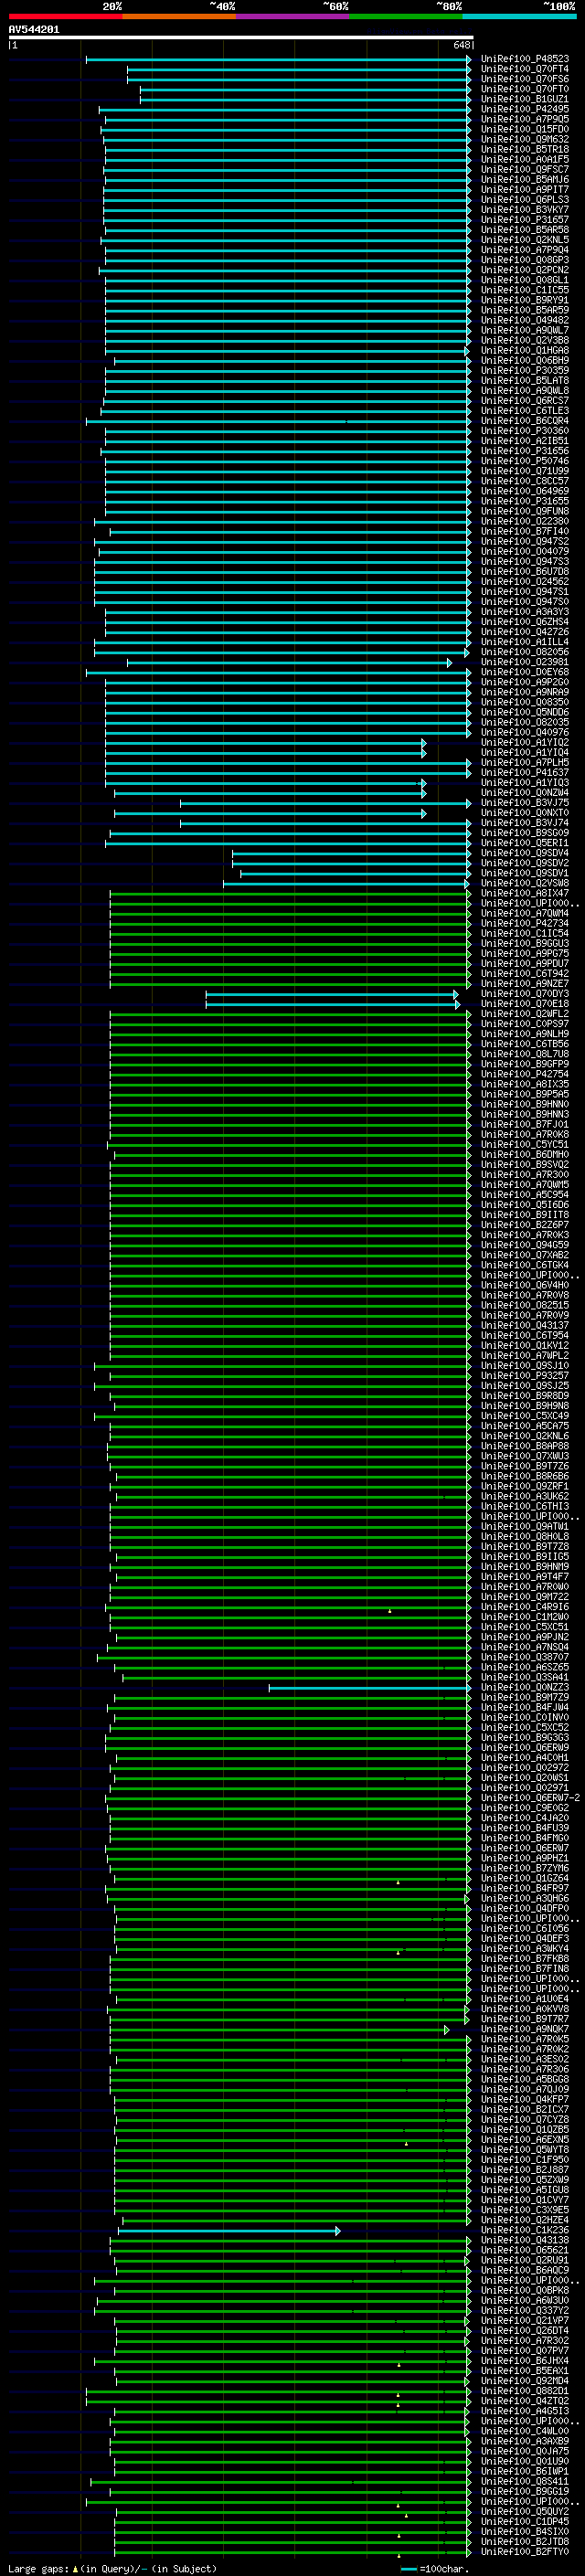Select the UniRef100_A9NRA9 label
This screenshot has width=585, height=2576.
525,693
